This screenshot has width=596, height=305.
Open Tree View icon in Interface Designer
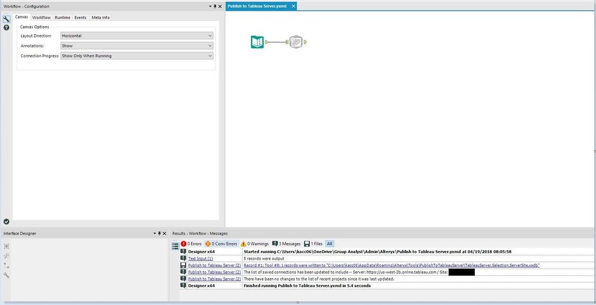7,266
